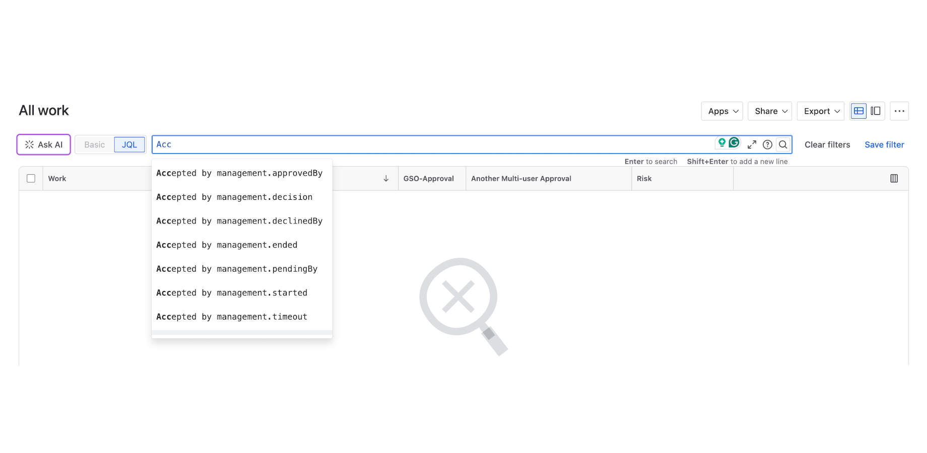927x453 pixels.
Task: Choose 'Accepted by management.approvedBy' suggestion
Action: coord(239,173)
